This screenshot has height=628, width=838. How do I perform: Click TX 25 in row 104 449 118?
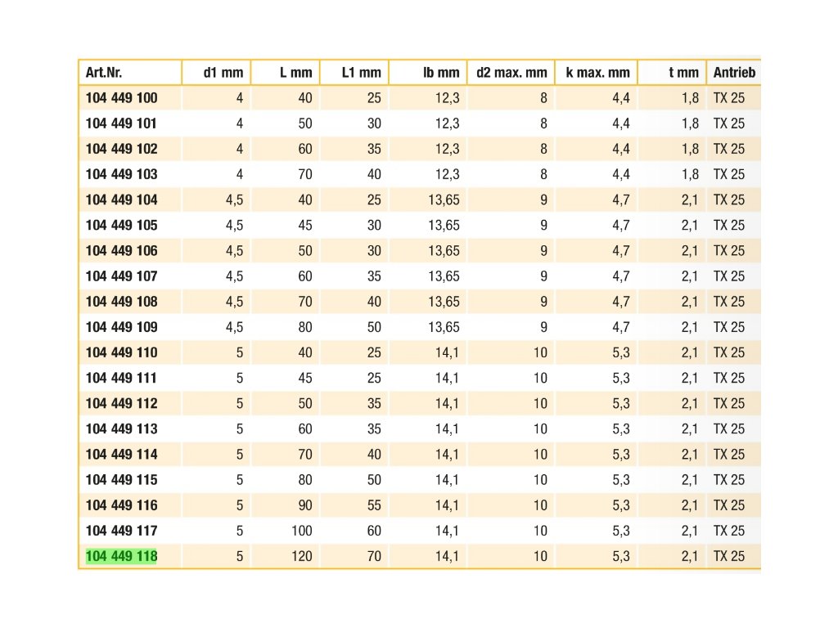coord(728,556)
